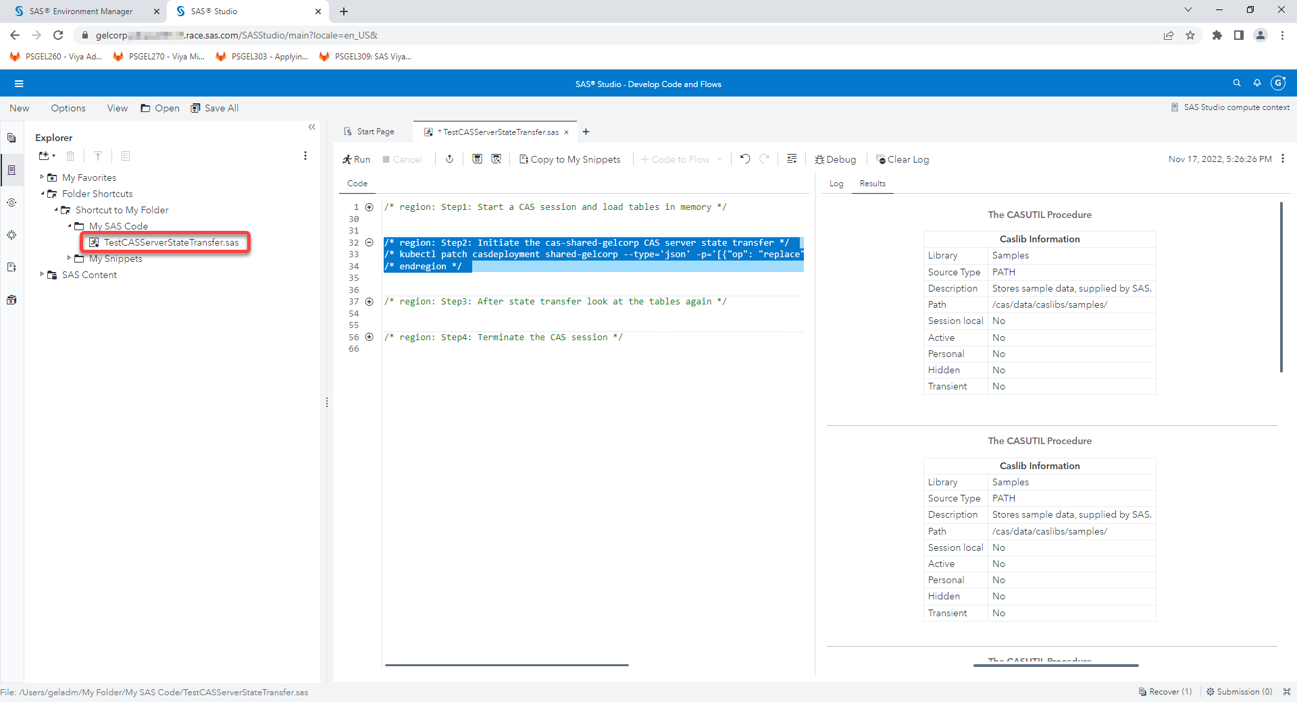This screenshot has width=1297, height=702.
Task: Collapse the Step2 code region
Action: [370, 242]
